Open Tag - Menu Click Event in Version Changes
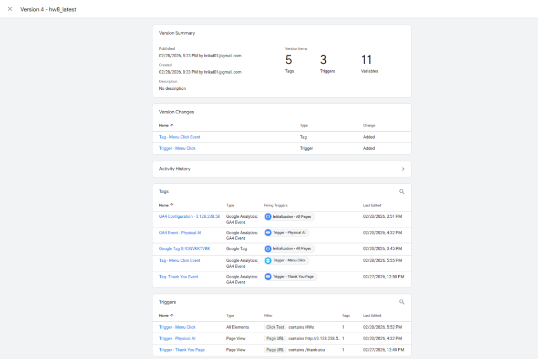 (x=180, y=137)
